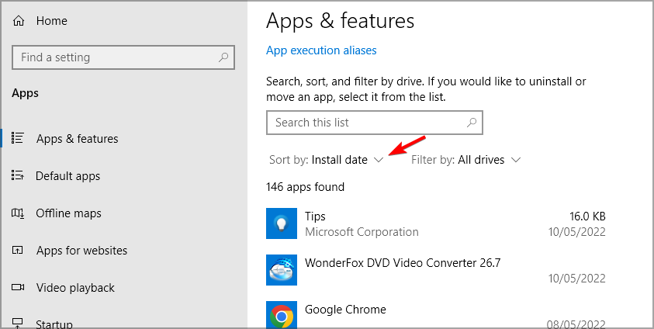Click the Default apps icon
This screenshot has height=329, width=654.
pyautogui.click(x=19, y=176)
